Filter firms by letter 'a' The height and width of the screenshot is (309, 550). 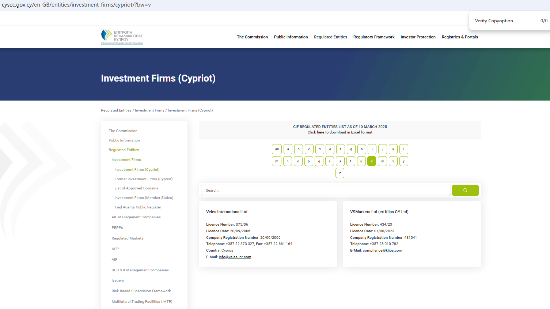point(288,149)
